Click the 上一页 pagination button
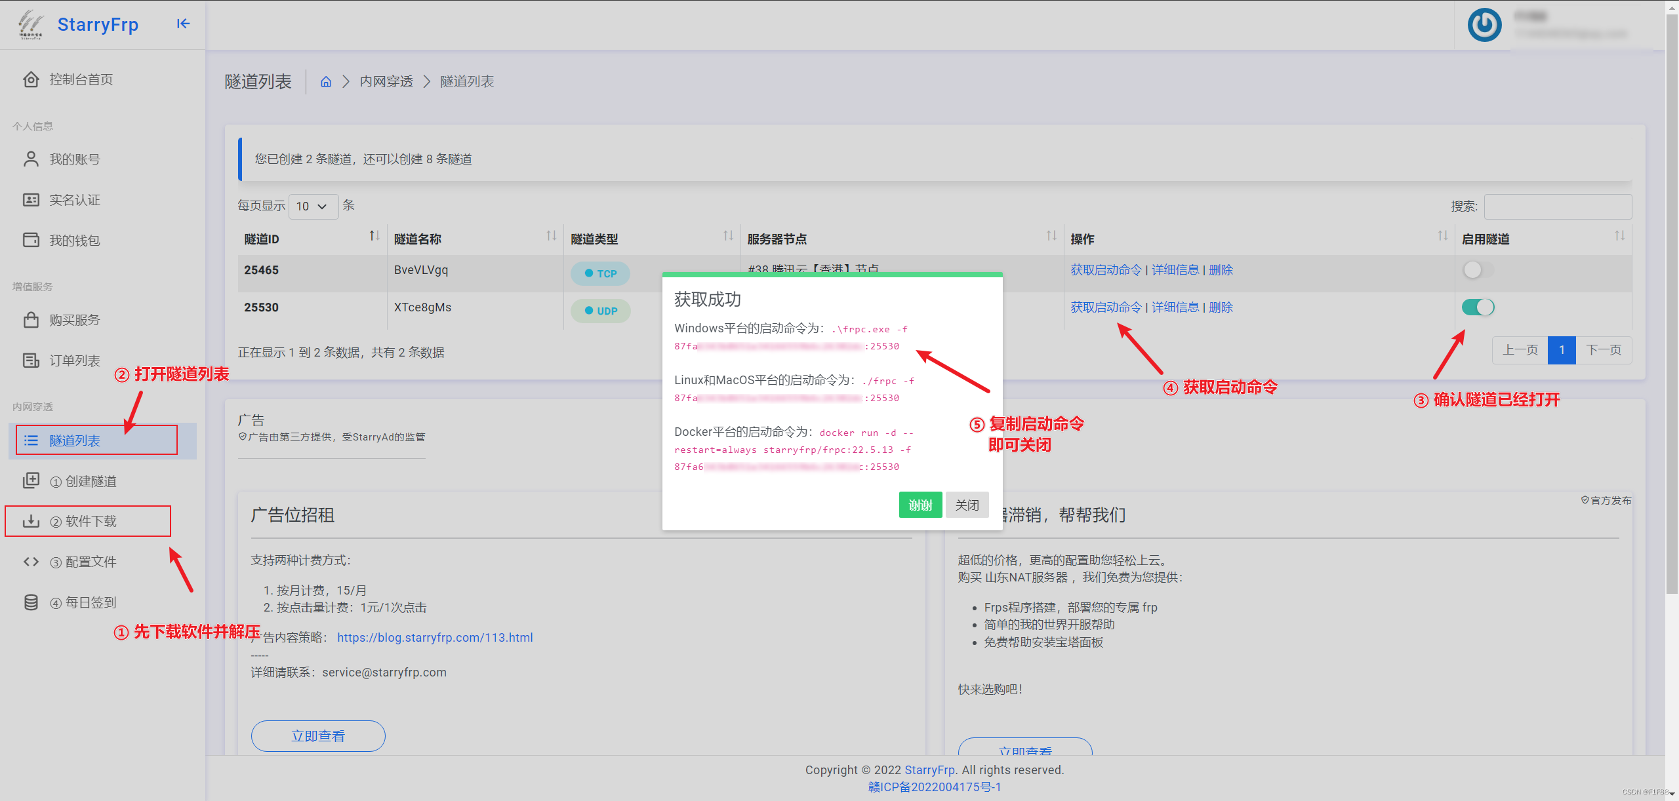This screenshot has height=801, width=1679. pos(1520,350)
